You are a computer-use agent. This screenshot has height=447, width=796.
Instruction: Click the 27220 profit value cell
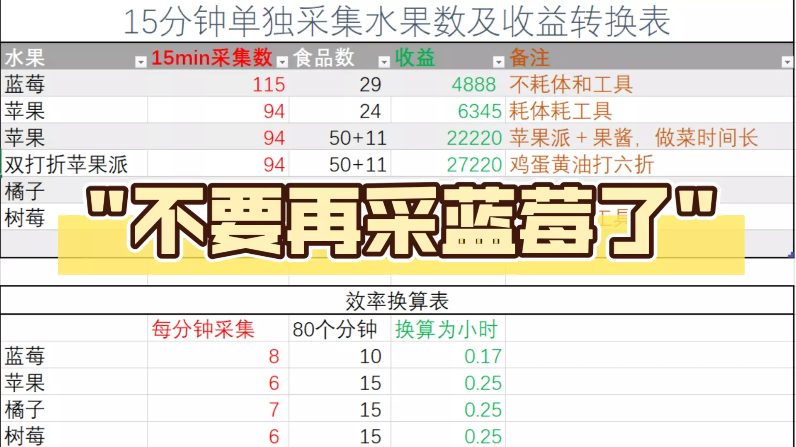tap(474, 165)
